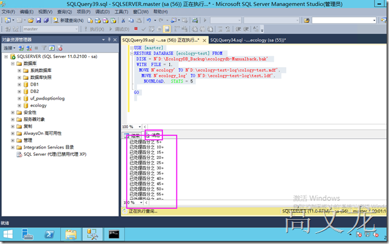Collapse the SQLSERVER server node
Image resolution: width=389 pixels, height=244 pixels.
pyautogui.click(x=6, y=57)
